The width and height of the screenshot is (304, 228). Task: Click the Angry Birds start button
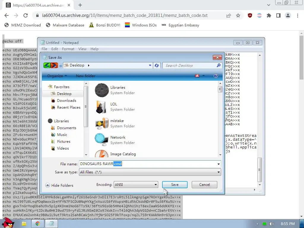pyautogui.click(x=8, y=223)
